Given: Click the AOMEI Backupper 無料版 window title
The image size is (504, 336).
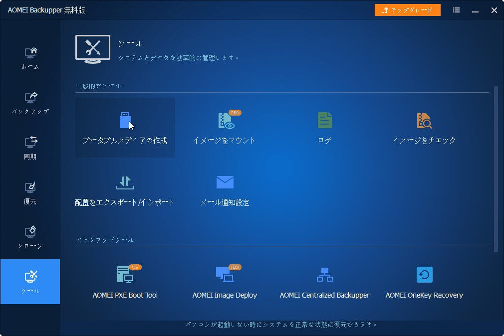Looking at the screenshot, I should click(46, 10).
